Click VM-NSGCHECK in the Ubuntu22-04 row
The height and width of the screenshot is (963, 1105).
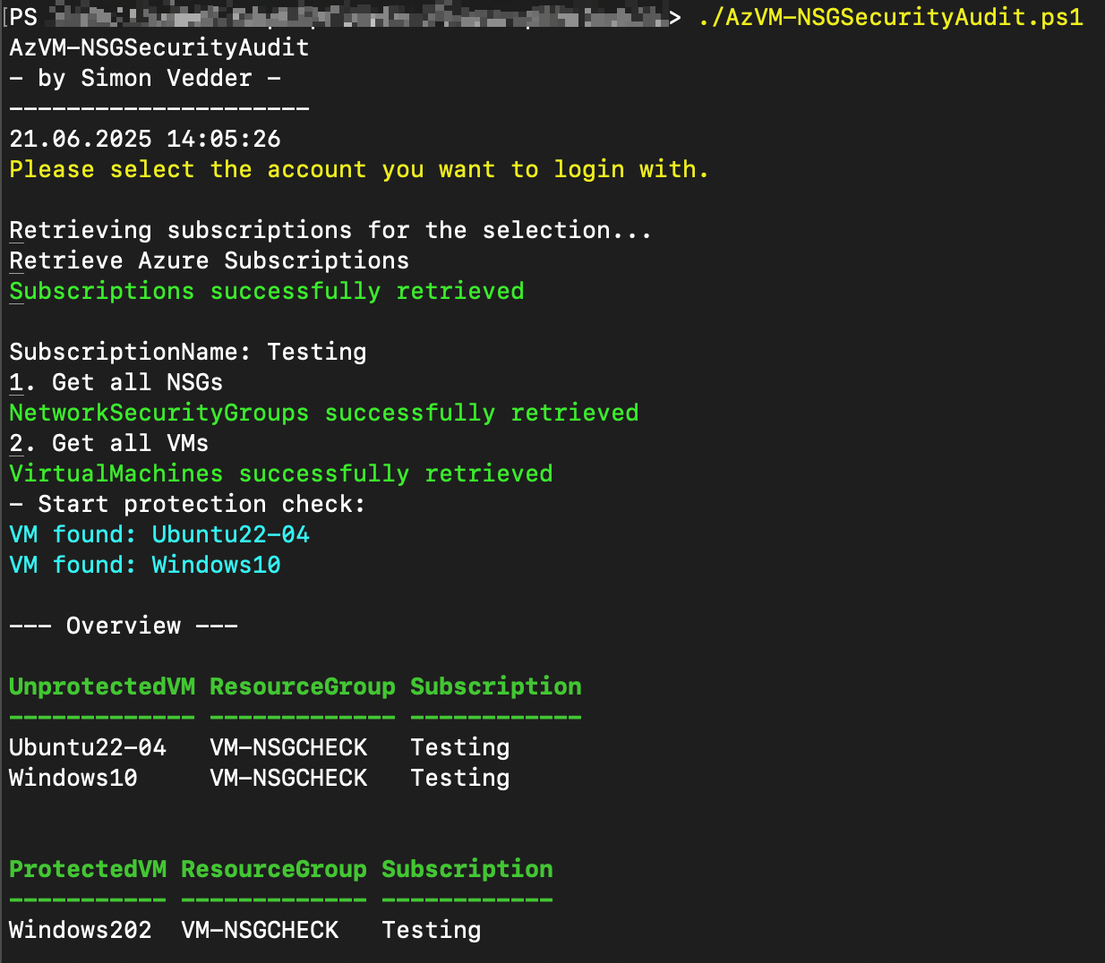(288, 747)
